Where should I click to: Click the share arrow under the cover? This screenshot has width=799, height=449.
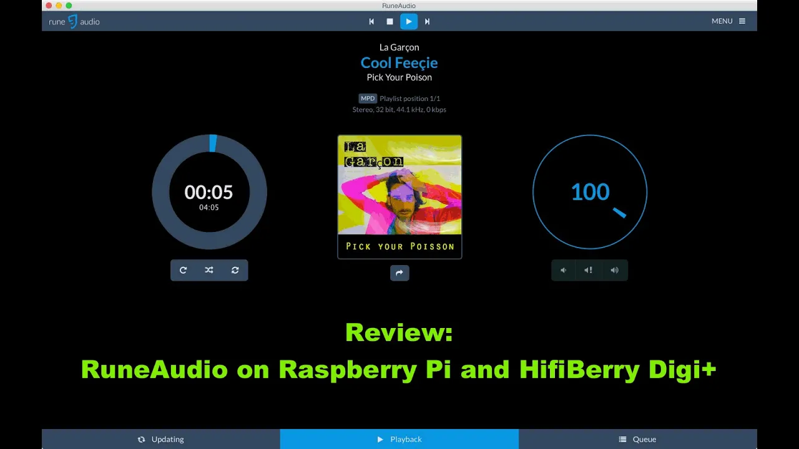pyautogui.click(x=399, y=273)
